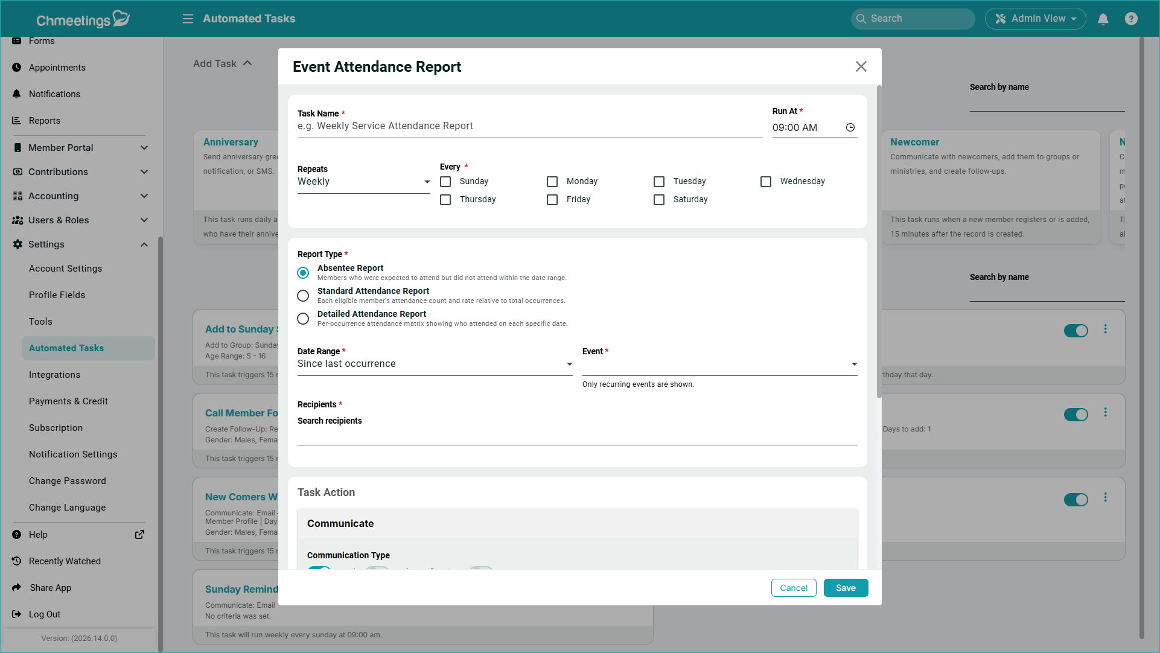Click the Search recipients field
This screenshot has height=653, width=1160.
pyautogui.click(x=577, y=436)
